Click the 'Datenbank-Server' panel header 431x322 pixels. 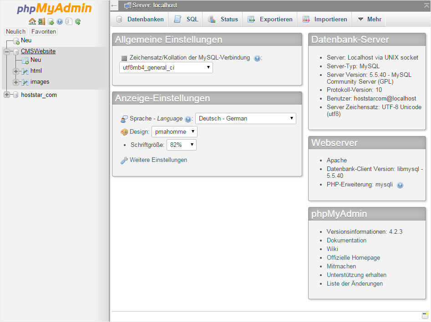[367, 40]
